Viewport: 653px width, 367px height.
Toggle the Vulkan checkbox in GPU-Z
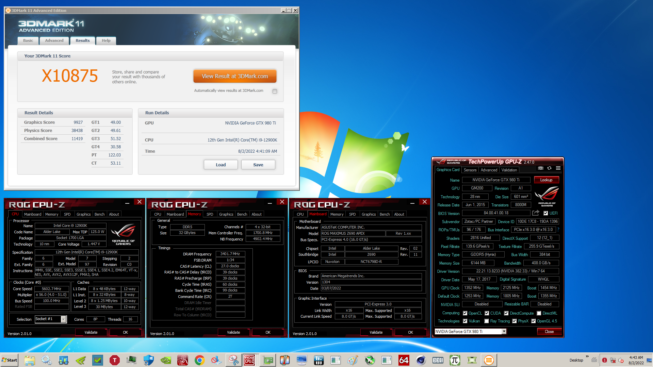(x=465, y=321)
